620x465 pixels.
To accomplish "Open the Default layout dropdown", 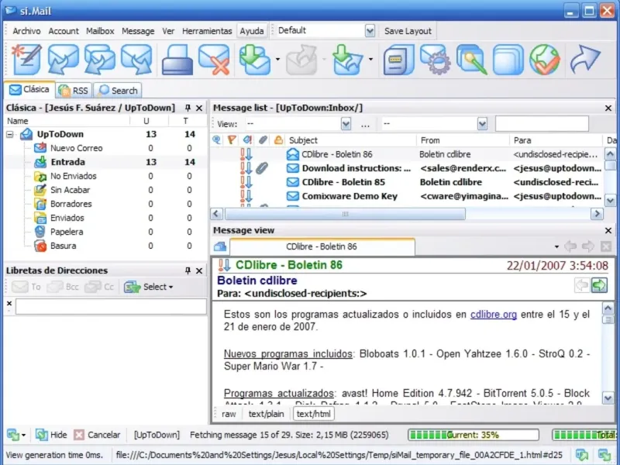I will [370, 31].
